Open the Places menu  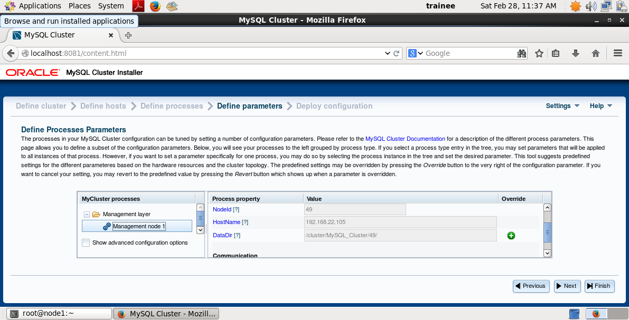point(79,6)
